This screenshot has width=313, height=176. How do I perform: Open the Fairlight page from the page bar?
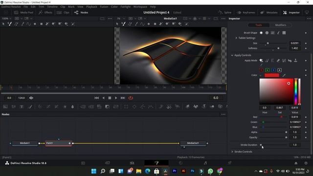coord(205,163)
